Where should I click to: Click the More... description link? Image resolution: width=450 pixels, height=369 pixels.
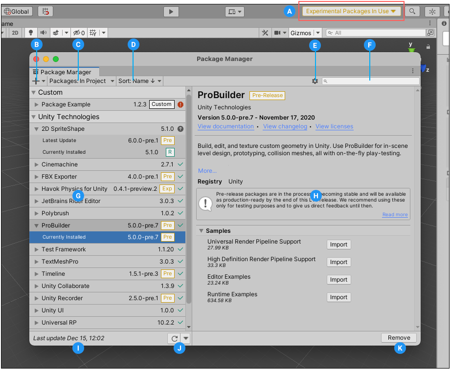point(207,171)
